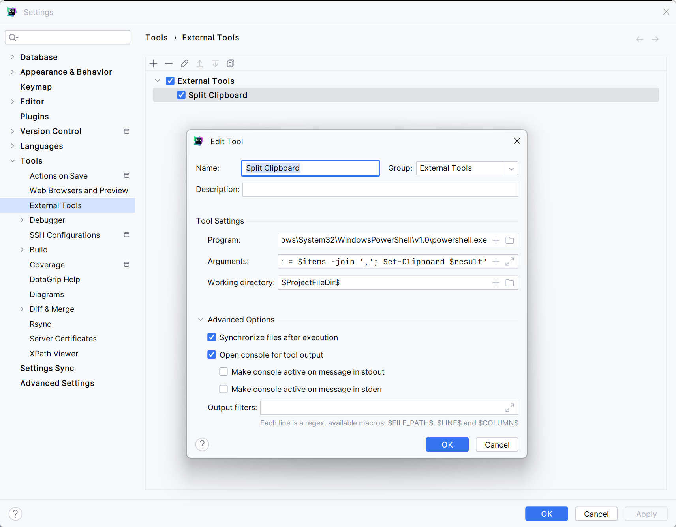Click the Edit tool pencil icon
The width and height of the screenshot is (676, 527).
click(184, 64)
